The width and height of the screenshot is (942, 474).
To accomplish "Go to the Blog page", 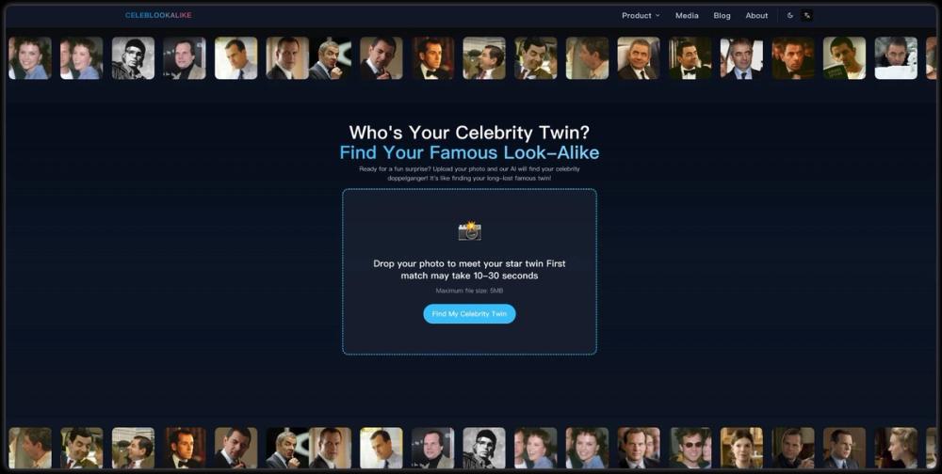I will coord(722,16).
